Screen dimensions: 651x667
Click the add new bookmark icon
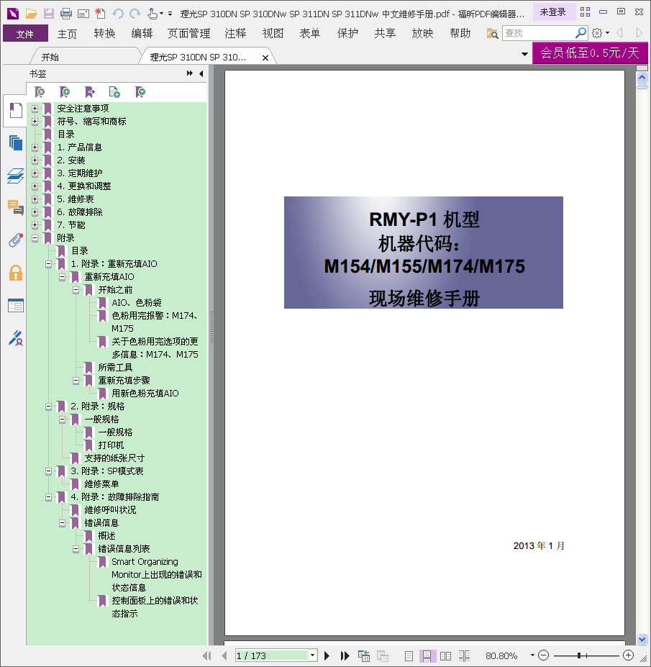click(64, 92)
